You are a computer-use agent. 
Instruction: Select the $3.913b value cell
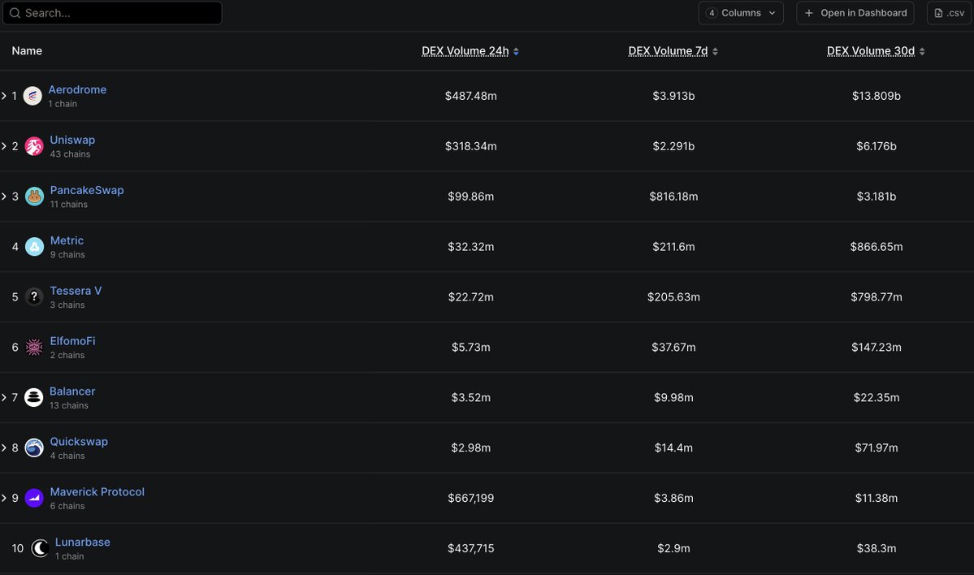[673, 96]
